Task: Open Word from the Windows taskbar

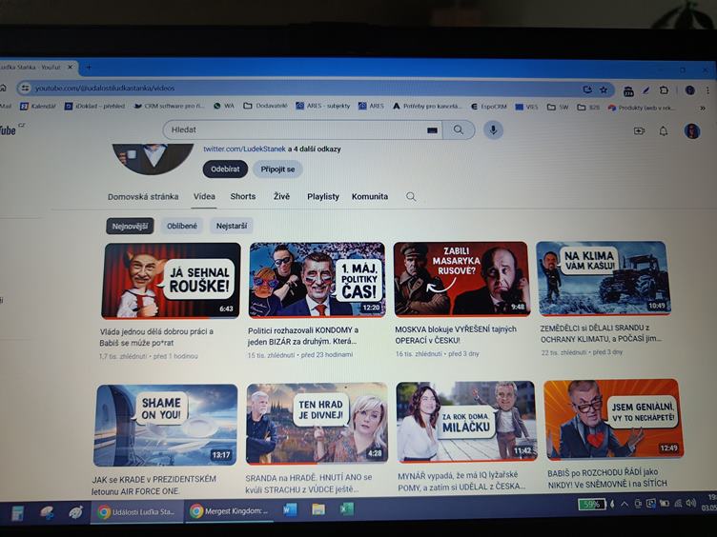Action: pyautogui.click(x=290, y=510)
